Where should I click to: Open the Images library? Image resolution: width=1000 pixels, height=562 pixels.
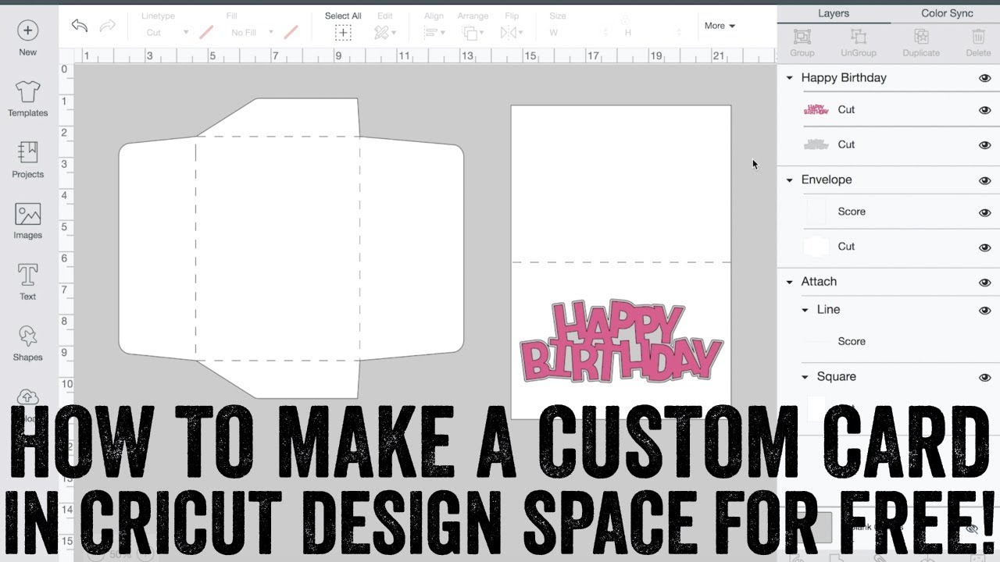[x=27, y=214]
